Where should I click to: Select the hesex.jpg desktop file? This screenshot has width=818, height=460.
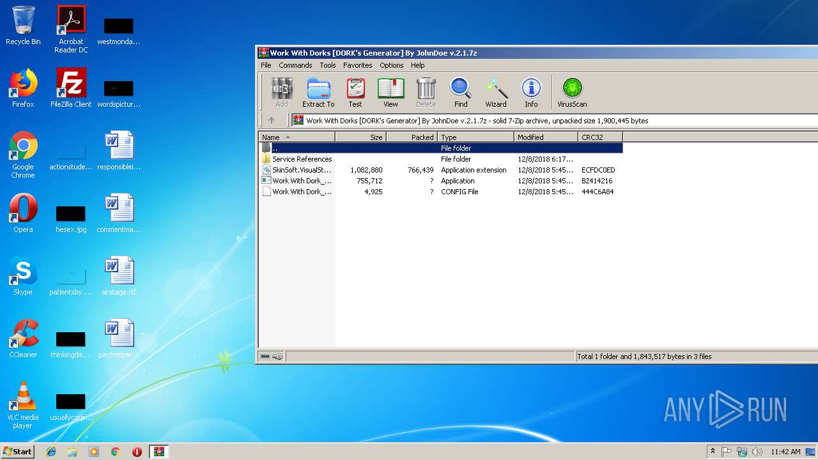pyautogui.click(x=71, y=219)
